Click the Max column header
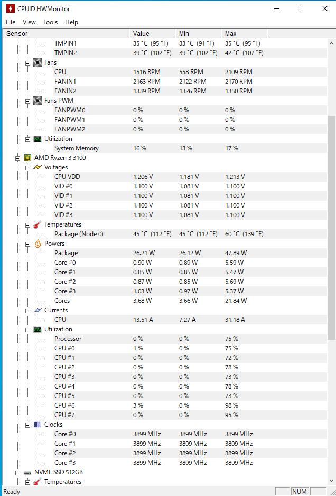This screenshot has width=336, height=496. pyautogui.click(x=244, y=34)
